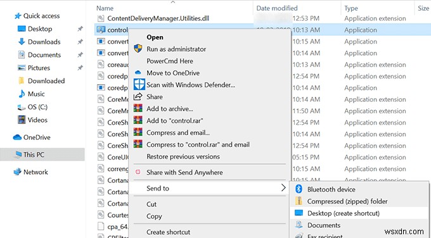Sort by the Size column header
The width and height of the screenshot is (431, 238).
click(423, 8)
